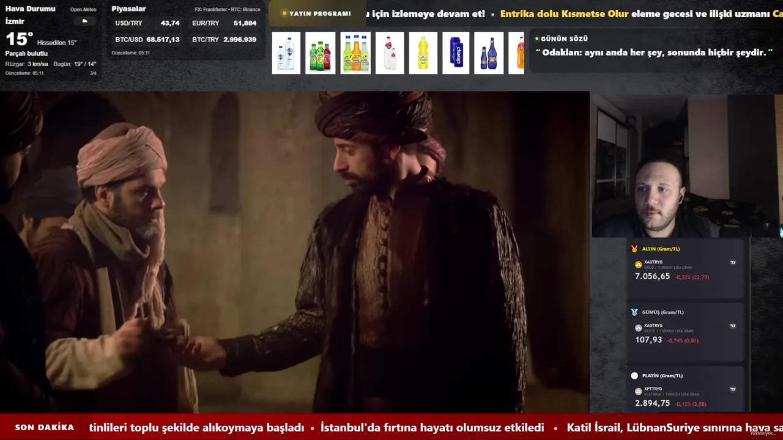Click the PLATİN (Gram/TL) card title

662,376
